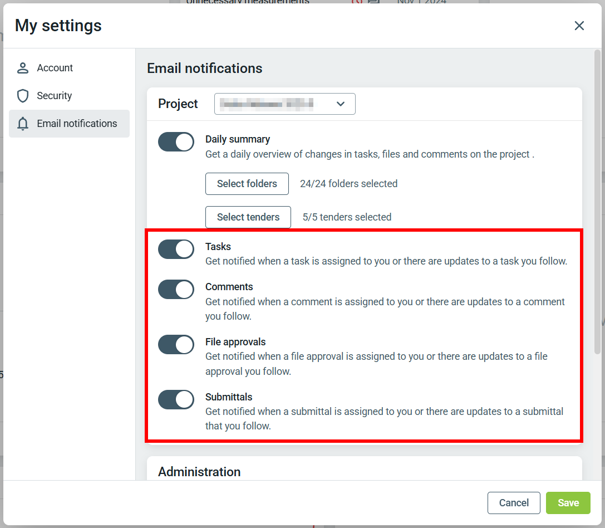Toggle the Daily summary switch
Viewport: 605px width, 528px height.
tap(176, 142)
